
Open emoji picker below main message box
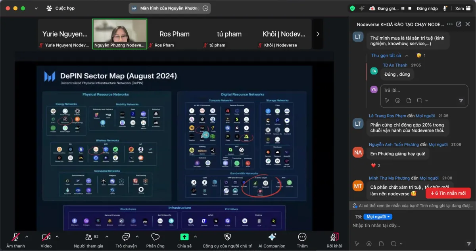click(369, 243)
